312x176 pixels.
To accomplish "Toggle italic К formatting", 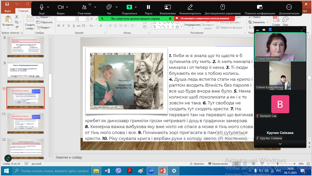I will tap(64, 26).
